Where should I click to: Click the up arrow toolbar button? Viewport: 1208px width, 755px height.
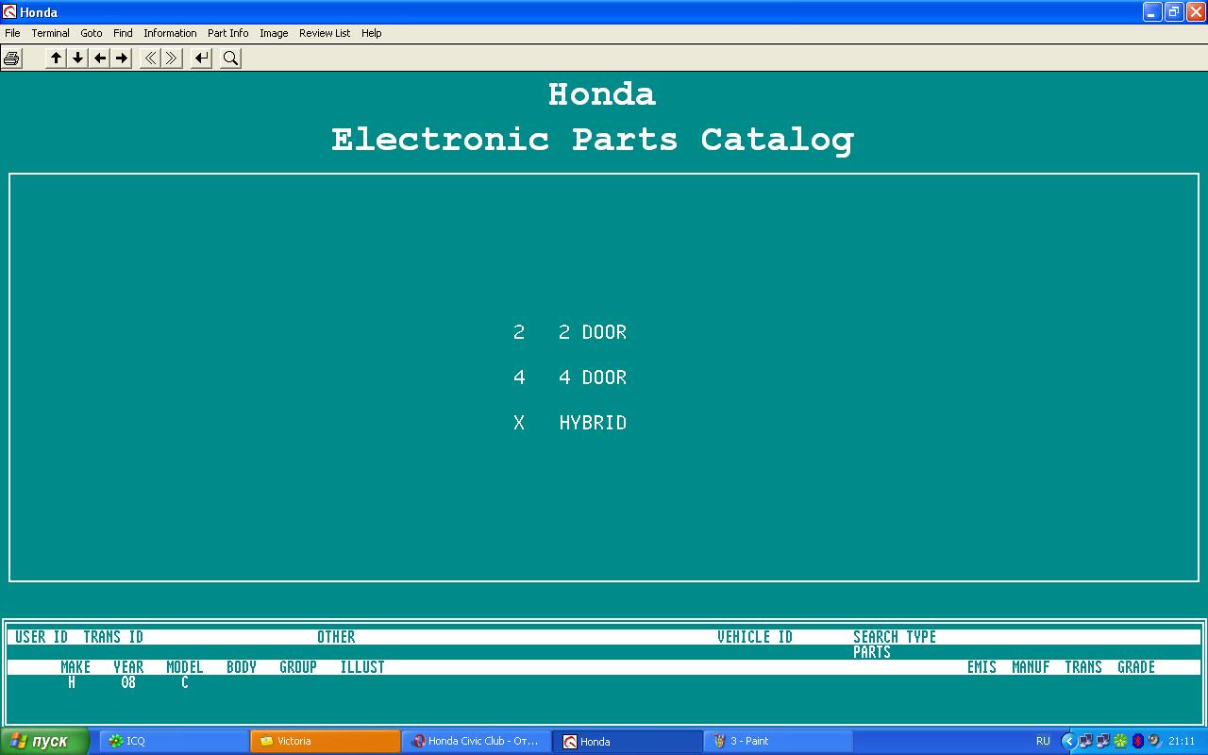[x=57, y=59]
